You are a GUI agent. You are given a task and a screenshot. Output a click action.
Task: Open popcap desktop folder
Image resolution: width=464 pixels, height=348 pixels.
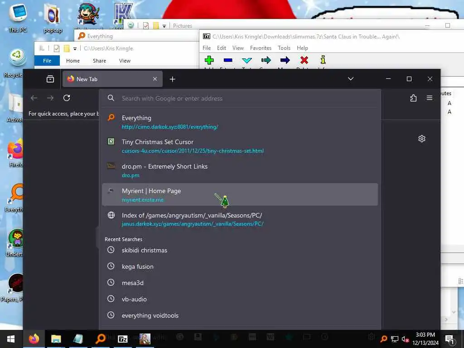click(53, 18)
